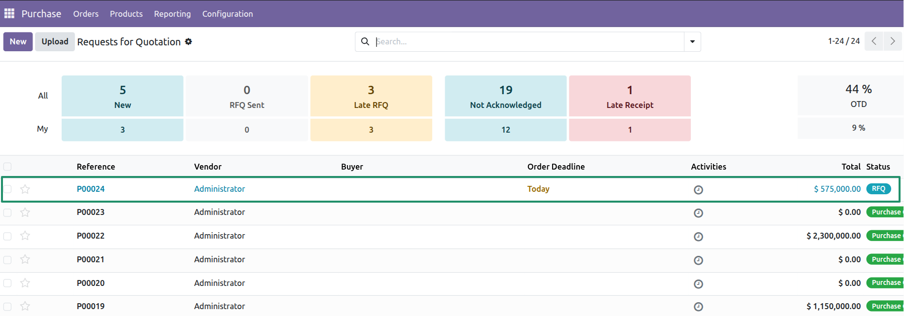Star the P00023 order as favorite

pos(25,212)
